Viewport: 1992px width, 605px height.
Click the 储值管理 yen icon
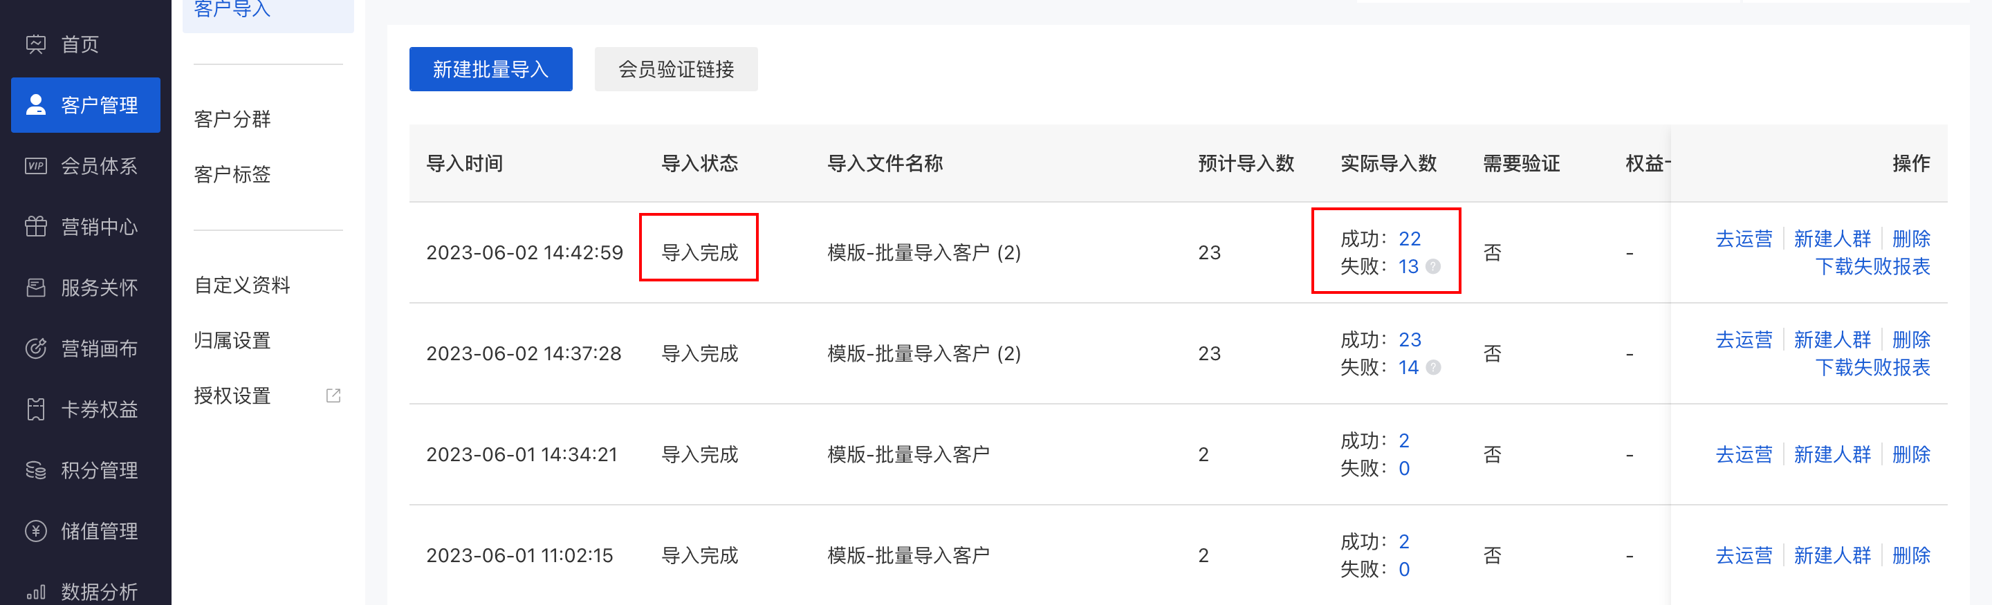tap(35, 531)
